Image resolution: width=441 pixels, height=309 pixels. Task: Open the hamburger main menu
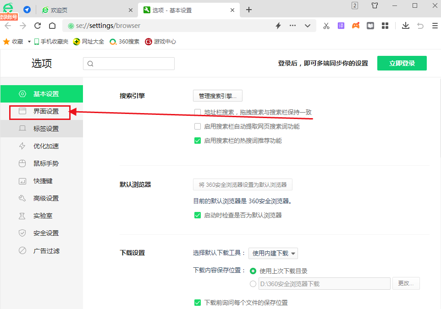[435, 26]
